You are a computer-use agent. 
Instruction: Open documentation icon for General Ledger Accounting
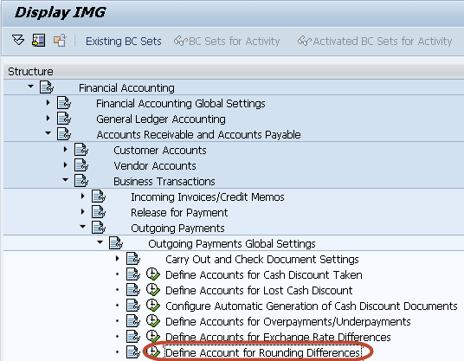(x=64, y=119)
